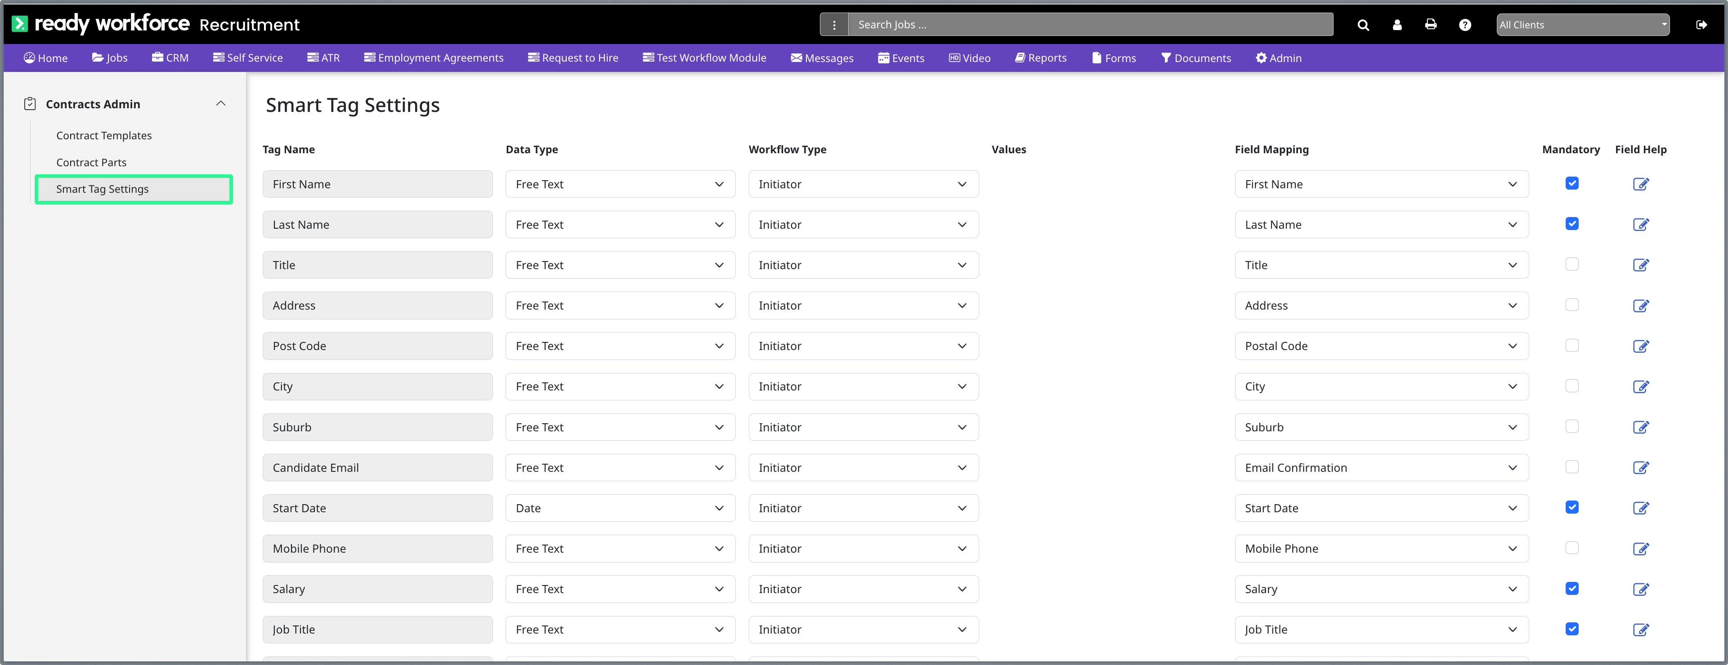Open Data Type dropdown for Suburb
This screenshot has height=665, width=1728.
point(620,427)
